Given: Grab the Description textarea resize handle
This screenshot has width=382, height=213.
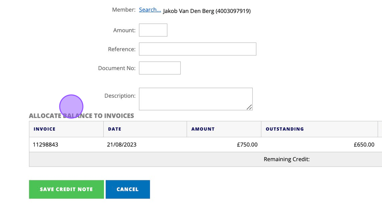Looking at the screenshot, I should [x=249, y=107].
